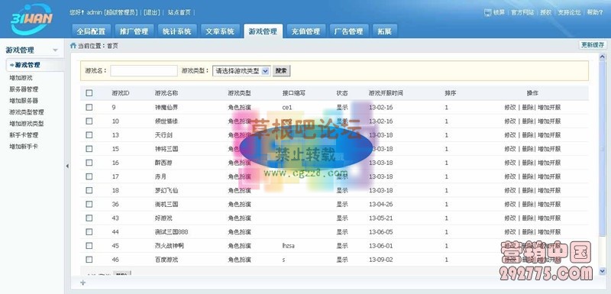The width and height of the screenshot is (611, 294).
Task: Select 游戏管理 in the sidebar
Action: pyautogui.click(x=27, y=65)
